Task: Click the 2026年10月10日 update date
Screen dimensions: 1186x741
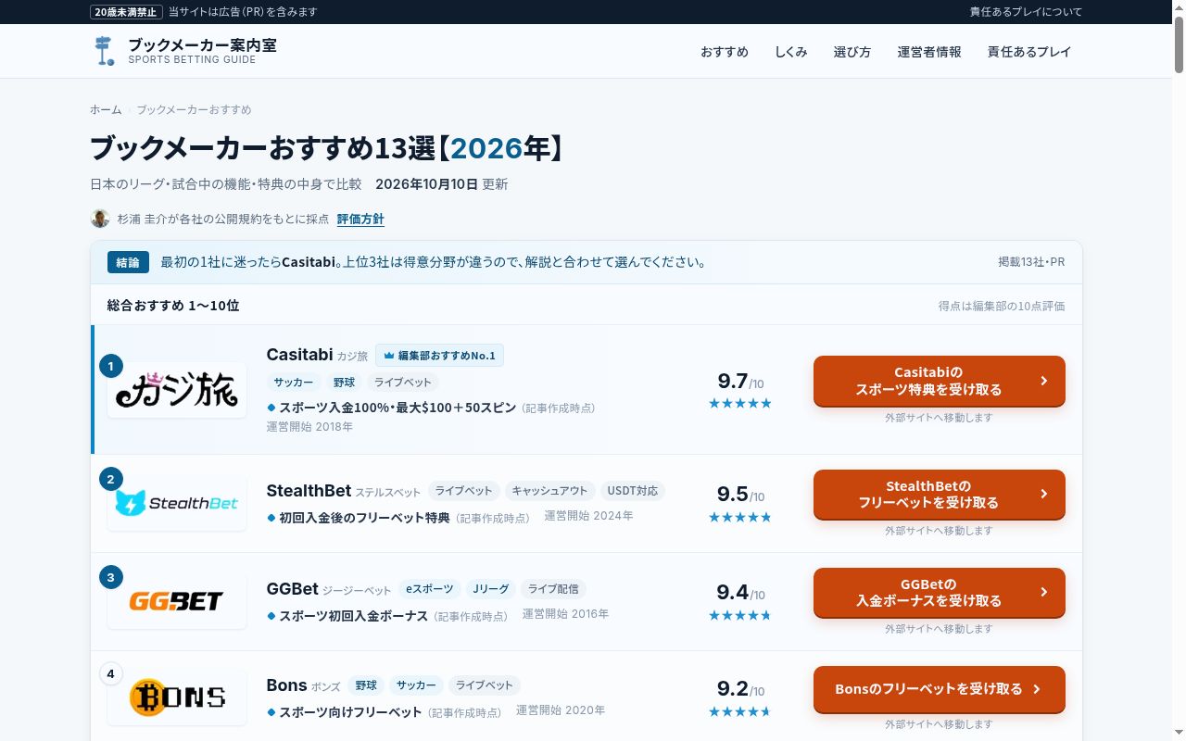Action: [426, 184]
